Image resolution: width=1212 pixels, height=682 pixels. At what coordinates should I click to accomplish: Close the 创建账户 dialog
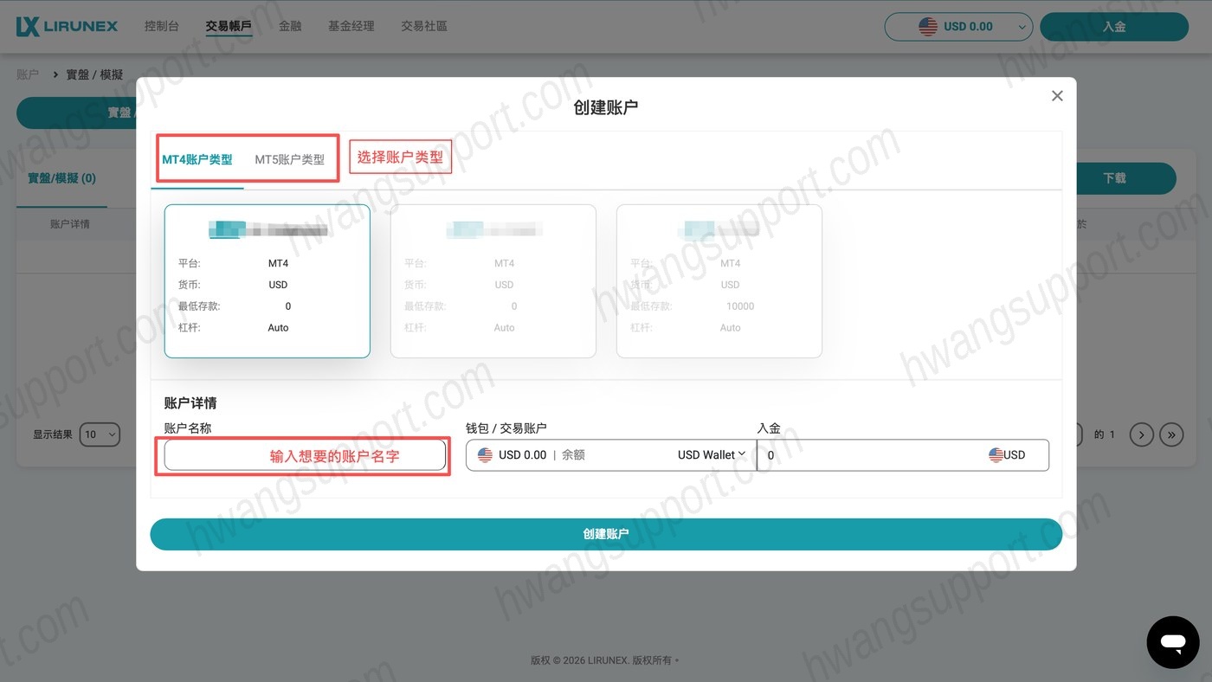coord(1057,96)
